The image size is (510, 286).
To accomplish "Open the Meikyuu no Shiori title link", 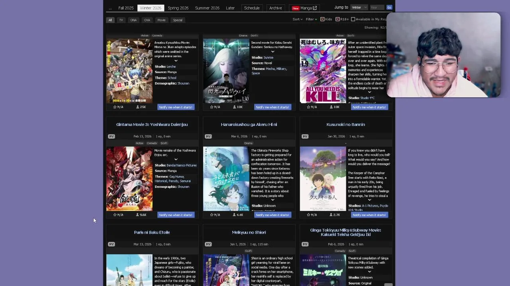I will point(249,232).
